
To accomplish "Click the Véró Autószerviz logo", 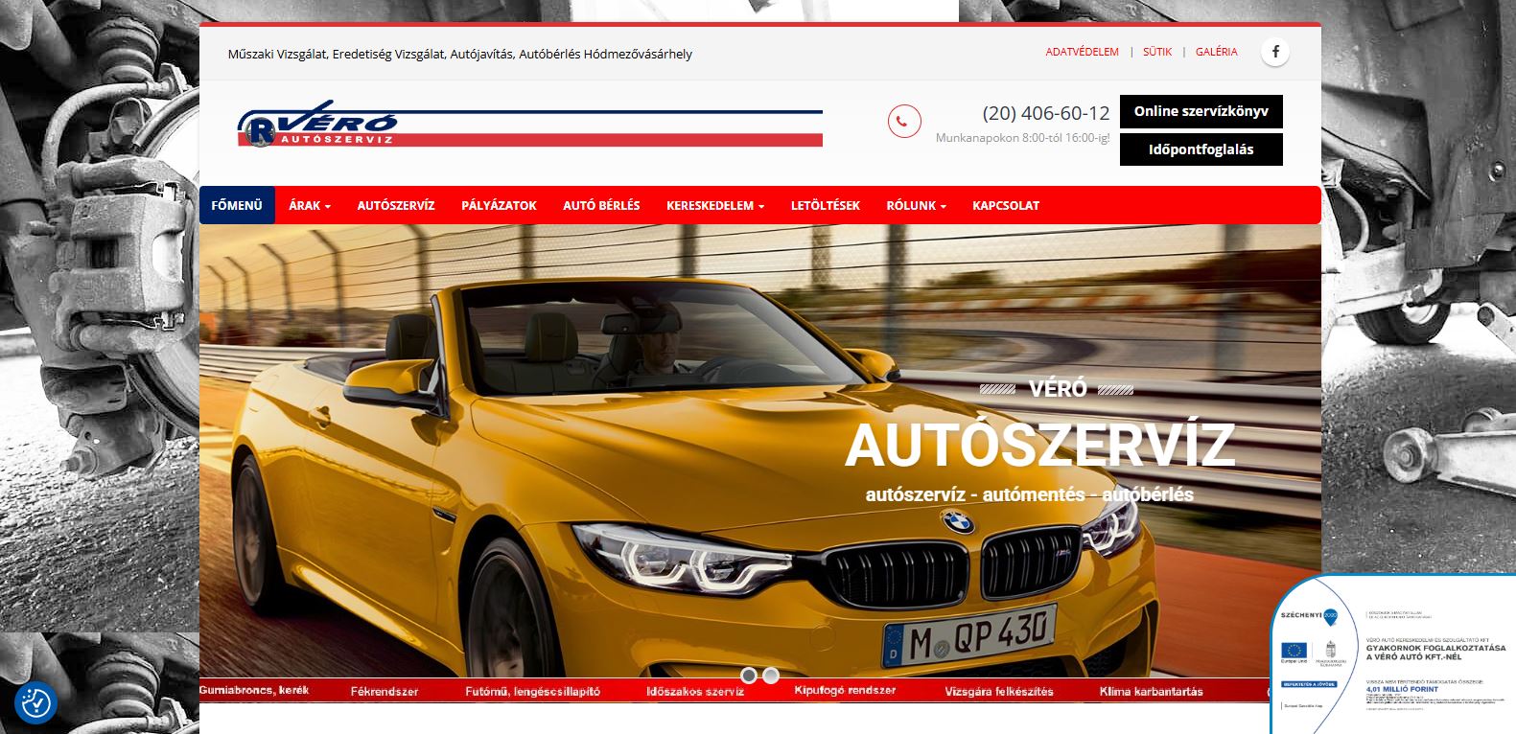I will coord(529,125).
